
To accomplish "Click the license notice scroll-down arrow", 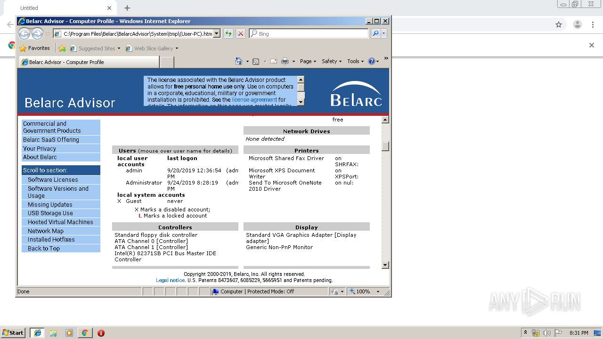I will pyautogui.click(x=301, y=102).
